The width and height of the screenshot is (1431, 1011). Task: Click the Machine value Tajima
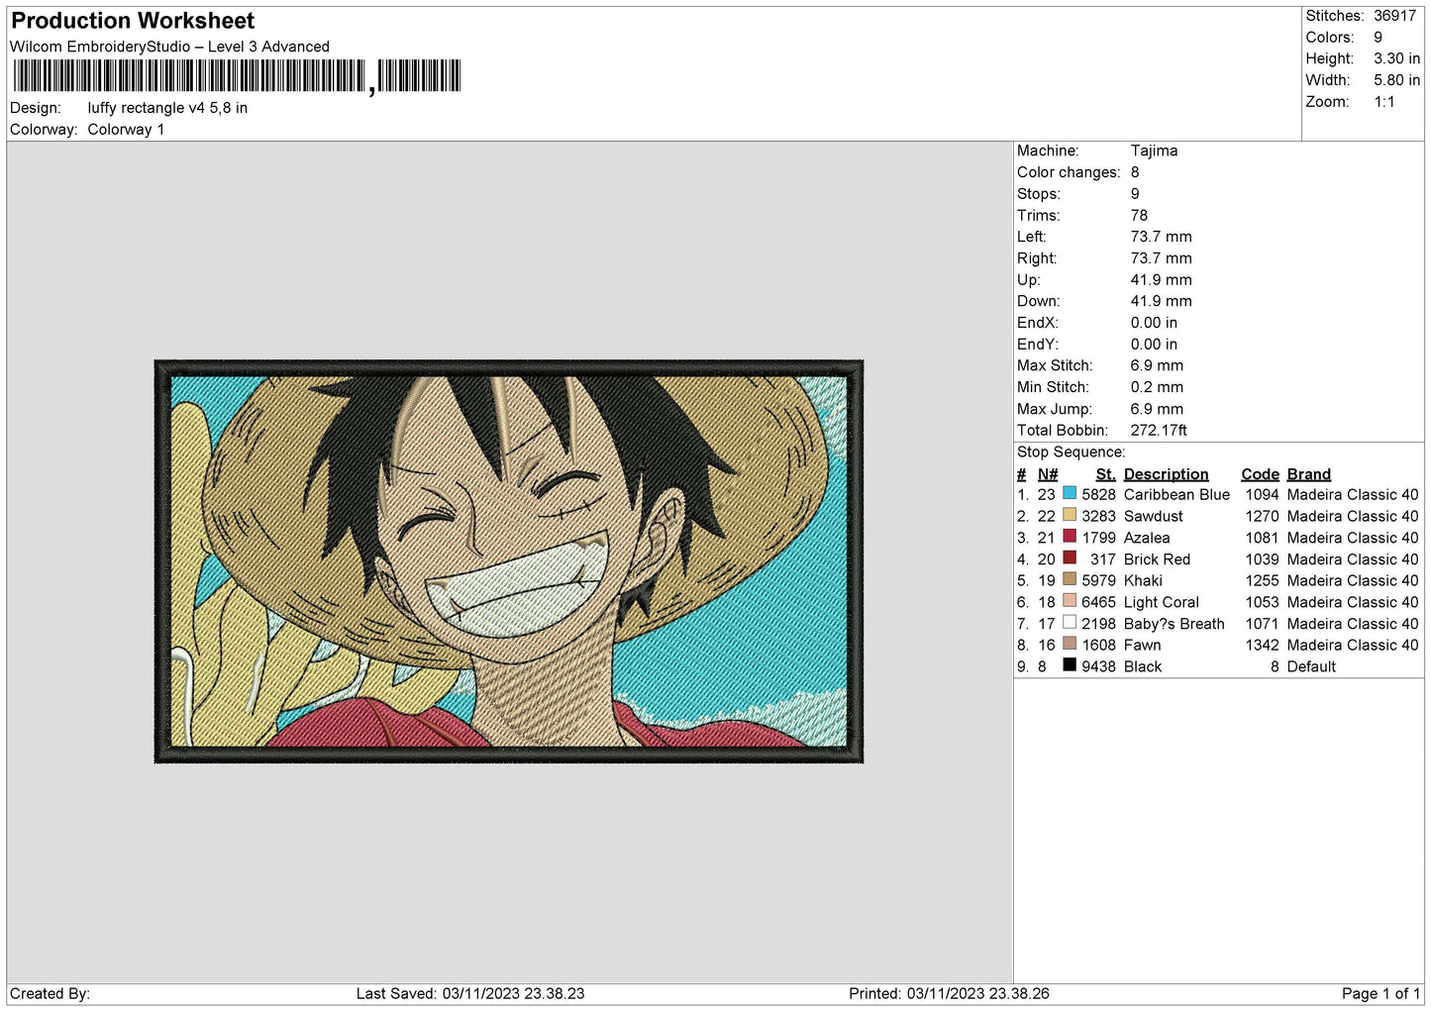(x=1154, y=151)
